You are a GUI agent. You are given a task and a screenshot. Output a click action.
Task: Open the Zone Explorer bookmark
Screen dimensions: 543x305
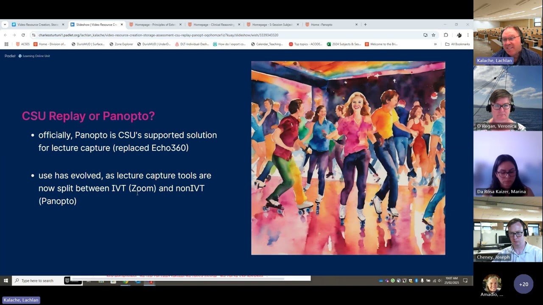(x=121, y=44)
